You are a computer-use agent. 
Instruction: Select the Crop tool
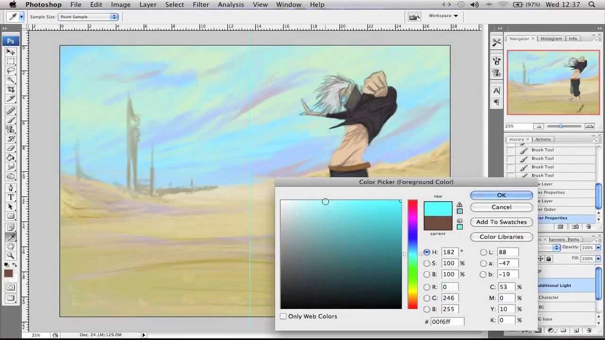coord(10,89)
